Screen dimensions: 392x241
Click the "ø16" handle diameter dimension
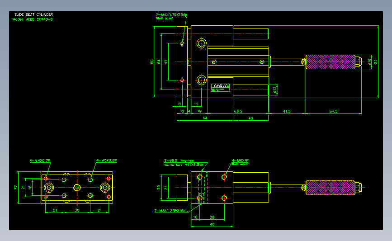pos(369,61)
